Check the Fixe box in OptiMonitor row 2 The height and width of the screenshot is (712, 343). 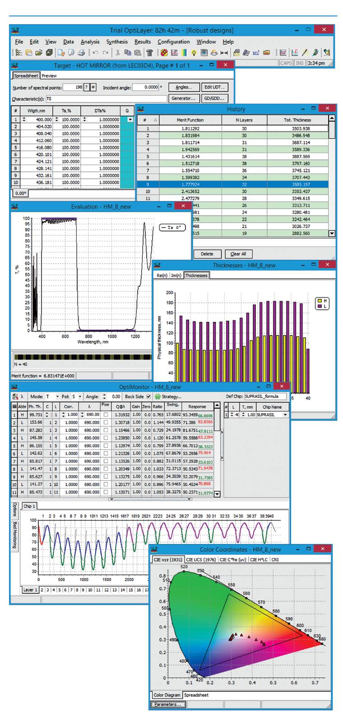(x=106, y=423)
